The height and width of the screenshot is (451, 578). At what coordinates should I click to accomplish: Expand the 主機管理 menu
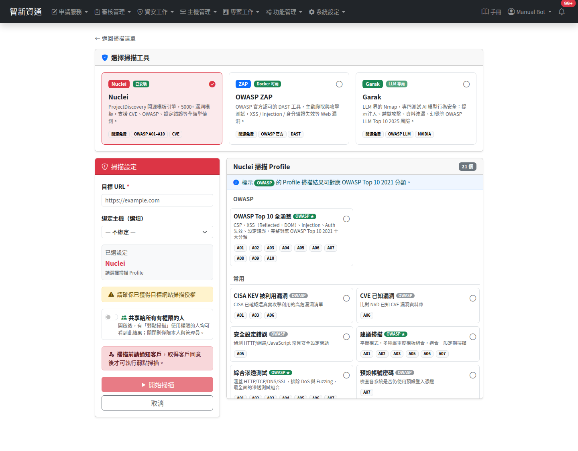click(198, 12)
